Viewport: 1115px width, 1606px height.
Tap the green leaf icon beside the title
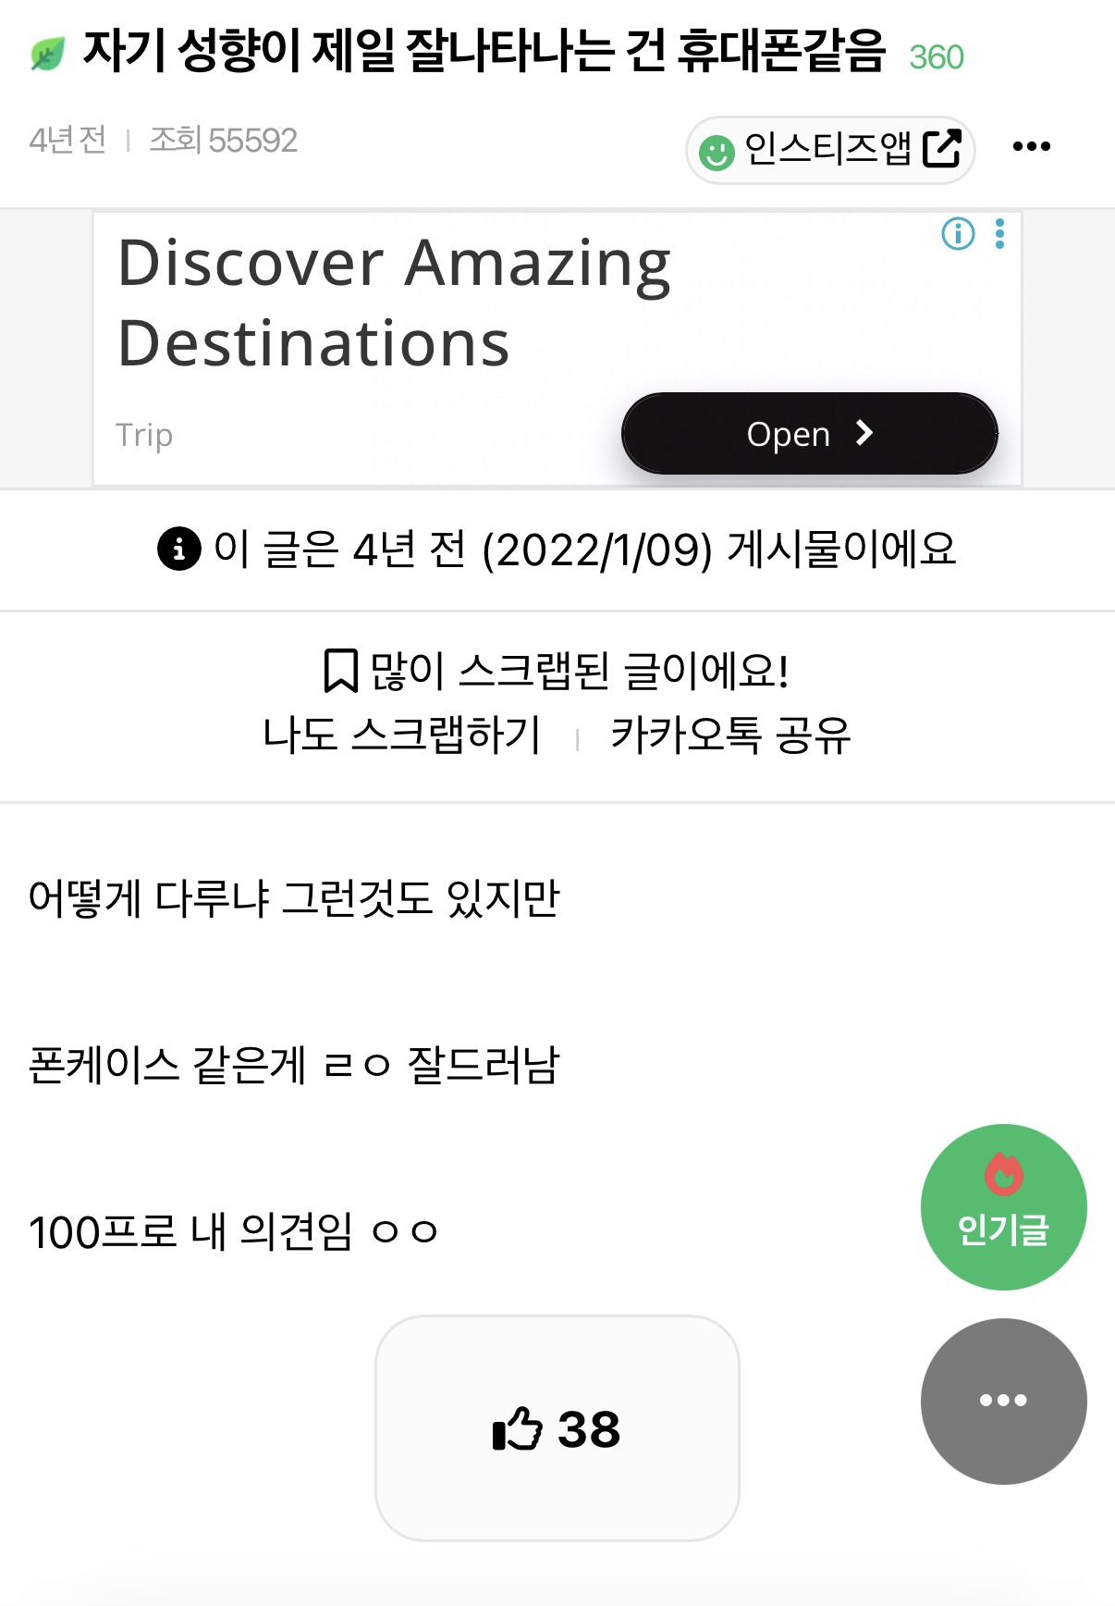(x=47, y=55)
